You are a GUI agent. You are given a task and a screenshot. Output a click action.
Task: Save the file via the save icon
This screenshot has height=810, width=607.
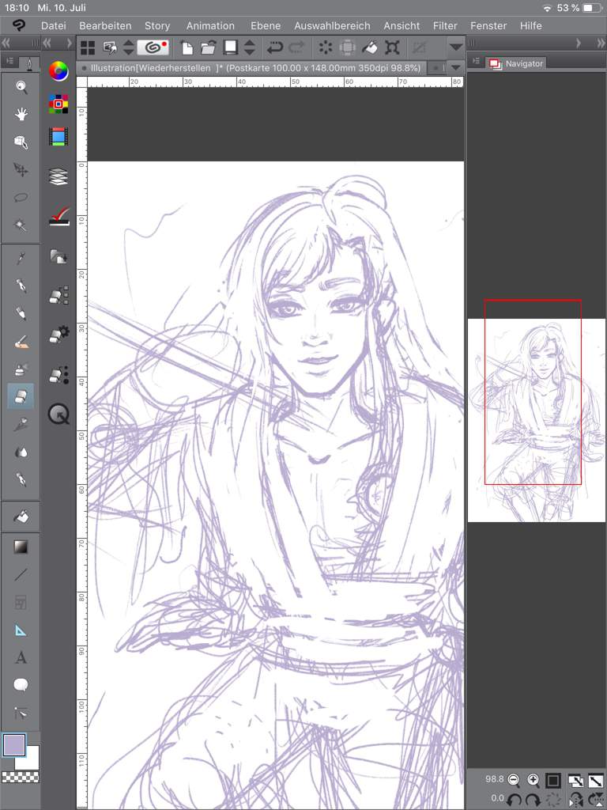pyautogui.click(x=230, y=47)
